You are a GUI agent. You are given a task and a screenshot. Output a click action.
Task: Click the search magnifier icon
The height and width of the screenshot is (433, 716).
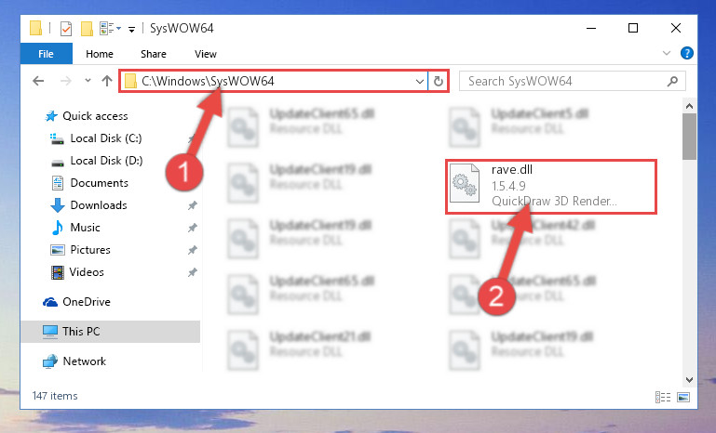[672, 81]
